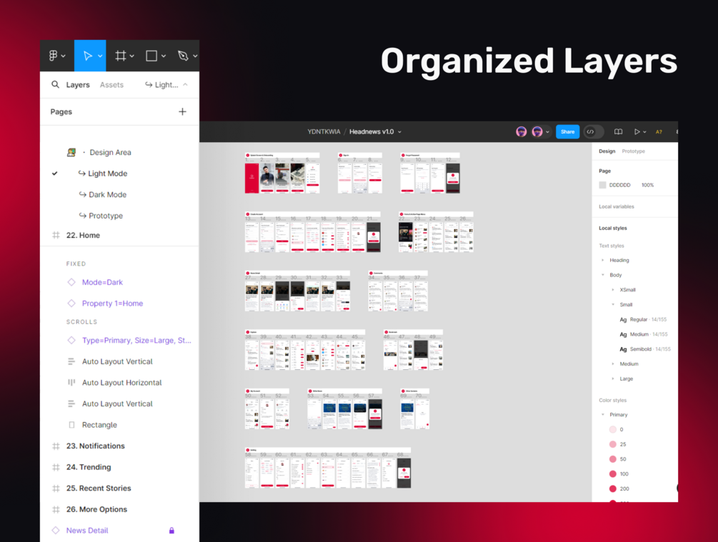Image resolution: width=718 pixels, height=542 pixels.
Task: Switch to the Prototype panel tab
Action: tap(633, 151)
